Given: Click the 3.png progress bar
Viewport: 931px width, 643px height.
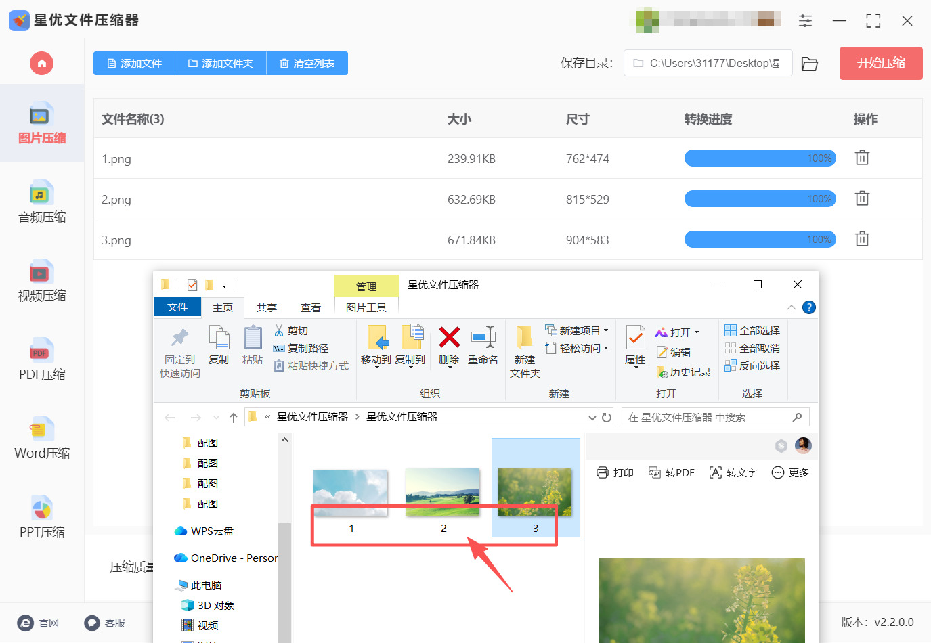Looking at the screenshot, I should coord(760,240).
